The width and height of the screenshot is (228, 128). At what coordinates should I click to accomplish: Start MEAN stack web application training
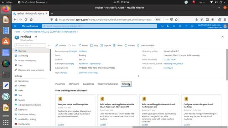click(103, 125)
